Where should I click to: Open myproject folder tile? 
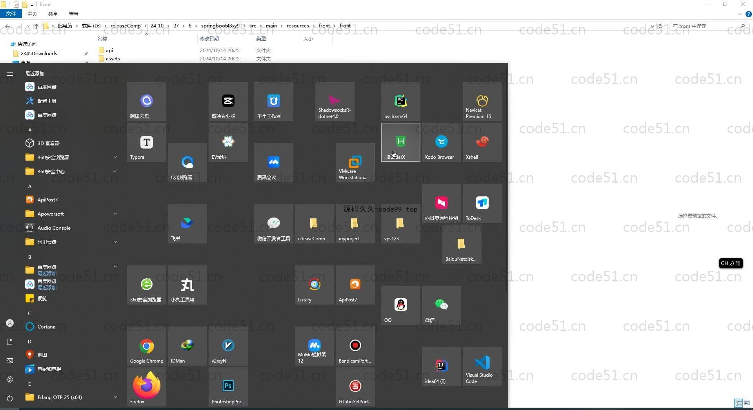pos(355,224)
